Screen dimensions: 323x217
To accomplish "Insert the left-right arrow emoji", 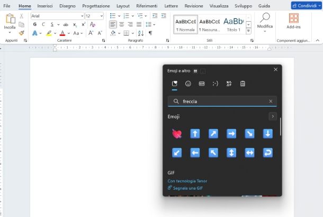I will point(249,153).
